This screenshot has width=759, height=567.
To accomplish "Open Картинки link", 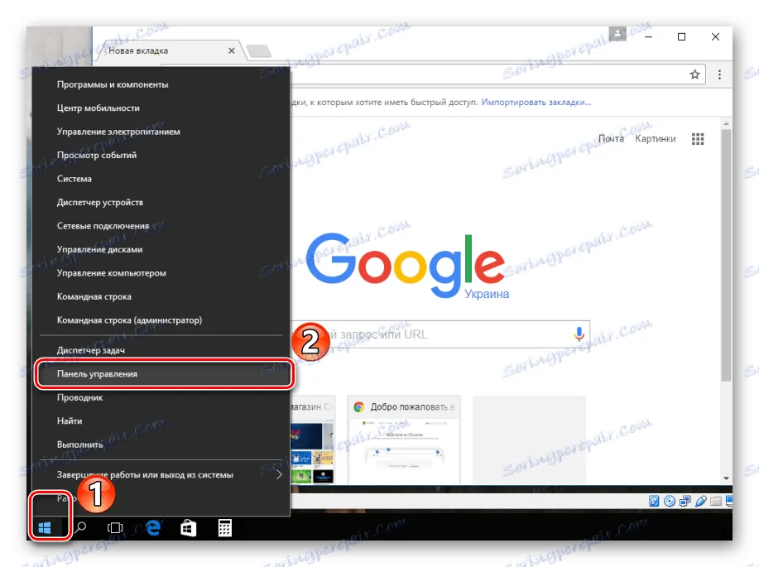I will (655, 138).
